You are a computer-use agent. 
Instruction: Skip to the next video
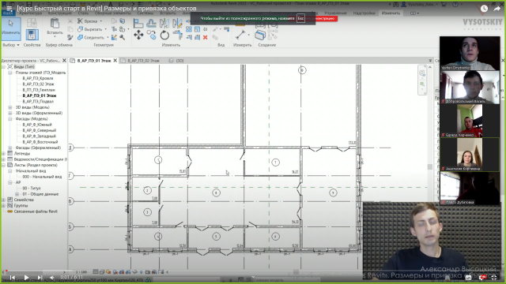click(x=40, y=277)
